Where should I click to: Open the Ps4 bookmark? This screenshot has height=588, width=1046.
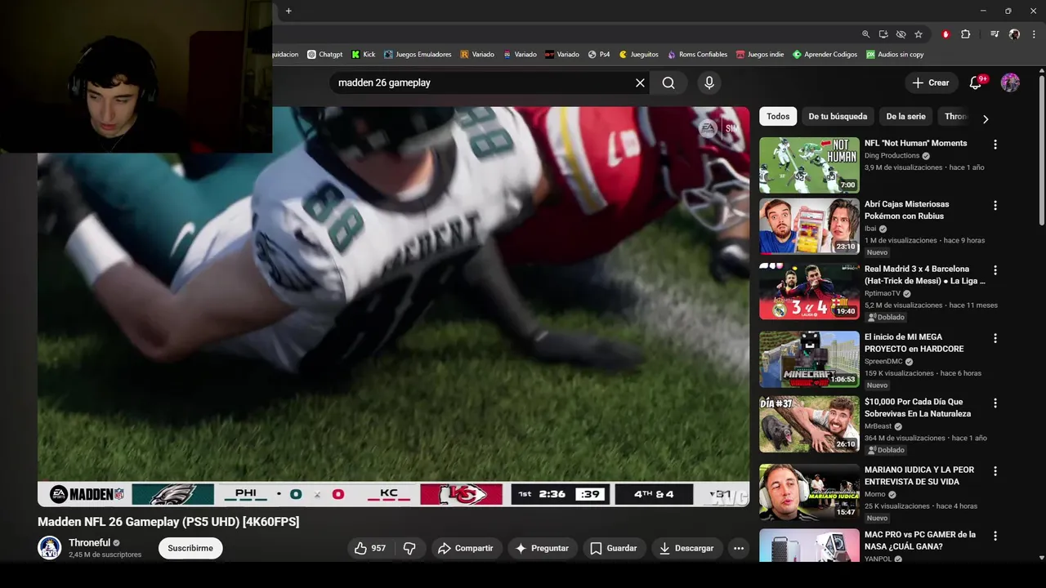click(599, 55)
